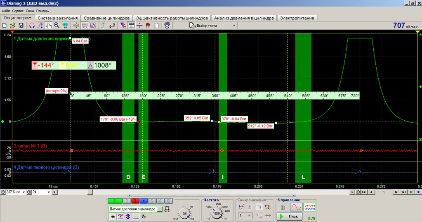Screen dimensions: 422x222
Task: Click the AUTO clock icon
Action: pos(167,26)
